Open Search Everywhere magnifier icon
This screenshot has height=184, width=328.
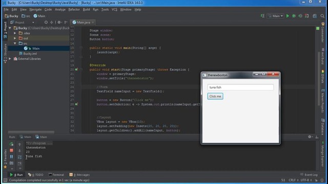point(322,16)
